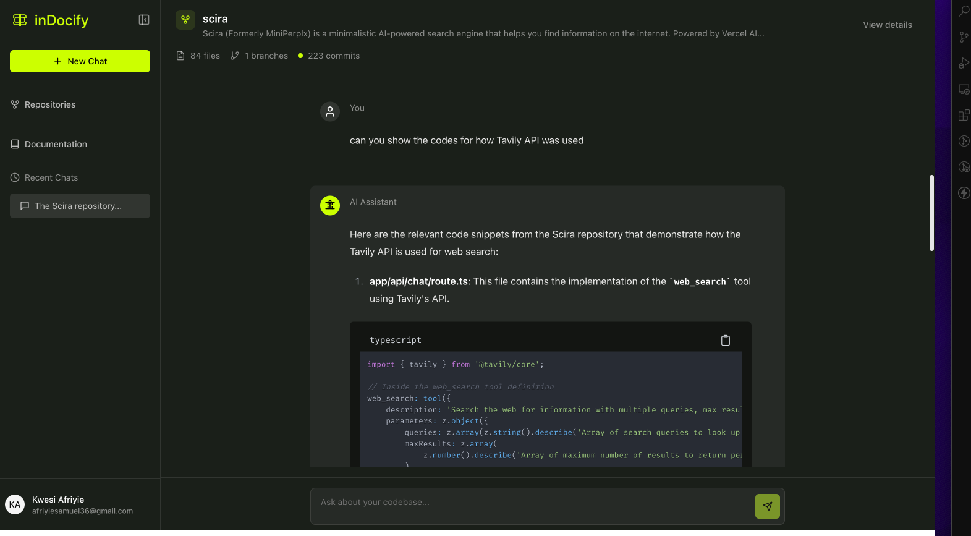The height and width of the screenshot is (536, 971).
Task: Click the 223 commits count
Action: [x=329, y=56]
